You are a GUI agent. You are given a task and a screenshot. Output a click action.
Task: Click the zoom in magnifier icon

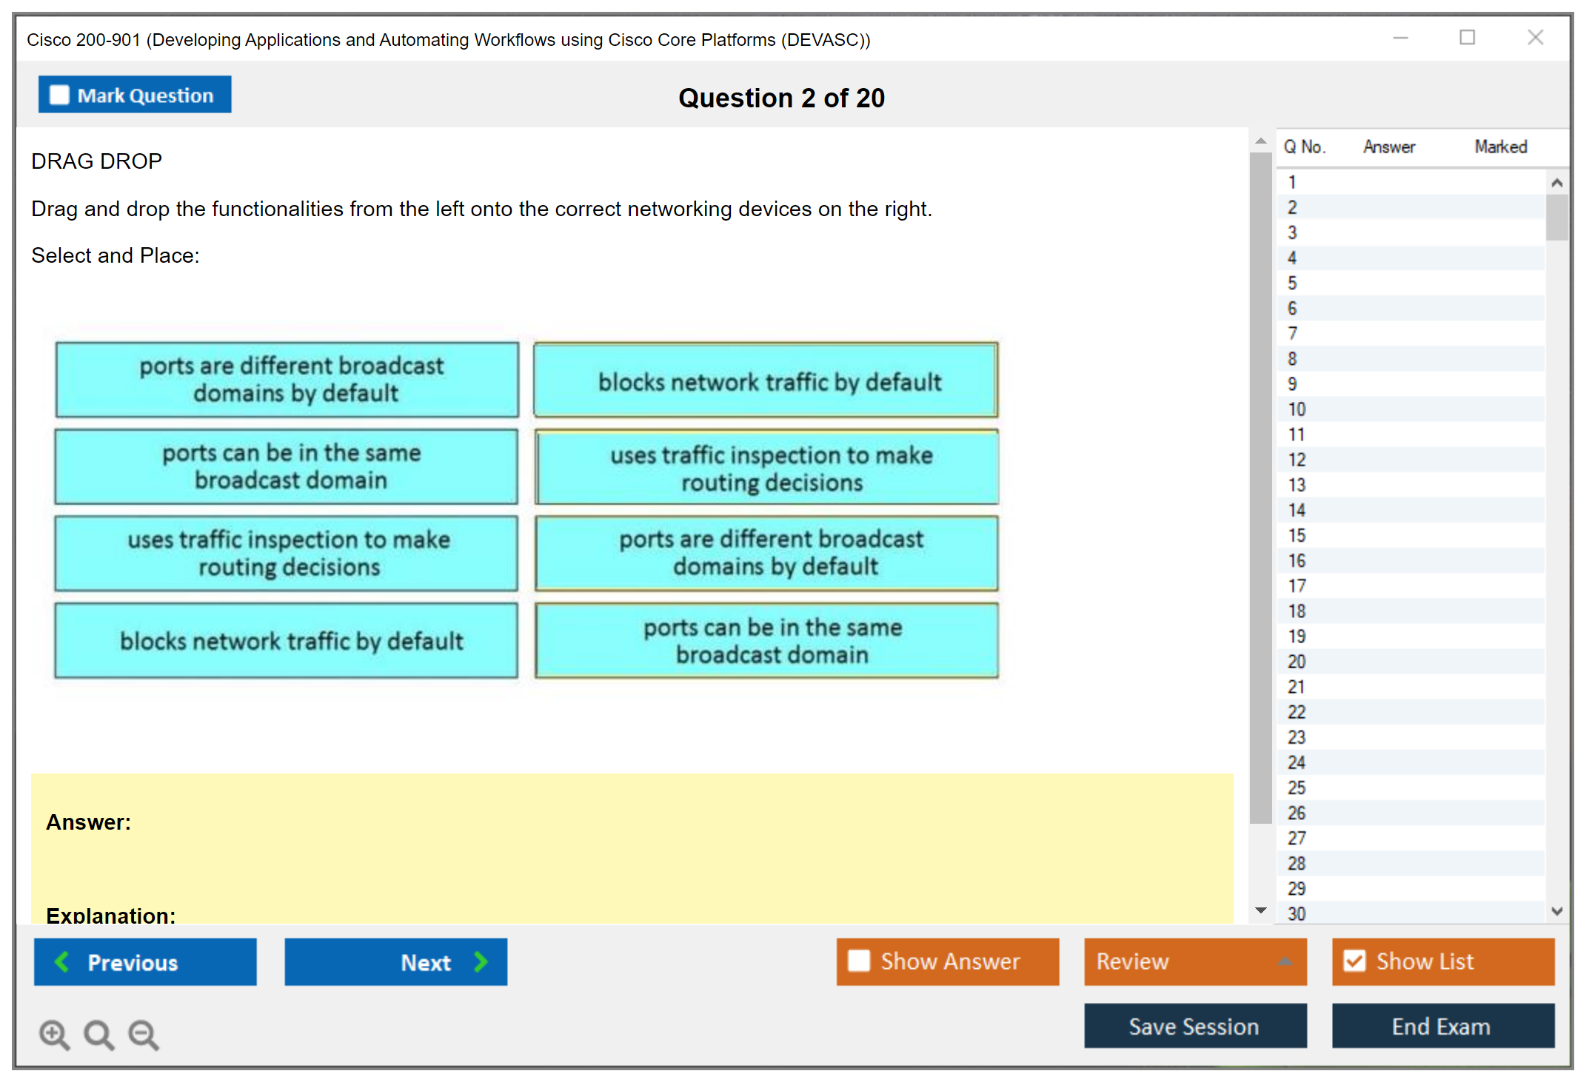click(x=54, y=1034)
